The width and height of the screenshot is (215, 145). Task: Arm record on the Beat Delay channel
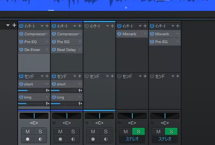(61, 139)
